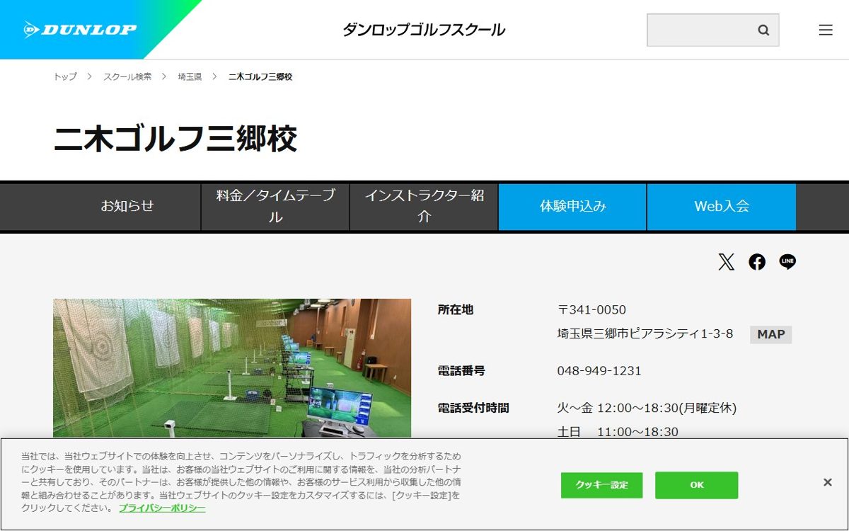Click the 二木ゴルフ三郷校 page heading
849x531 pixels.
click(175, 139)
